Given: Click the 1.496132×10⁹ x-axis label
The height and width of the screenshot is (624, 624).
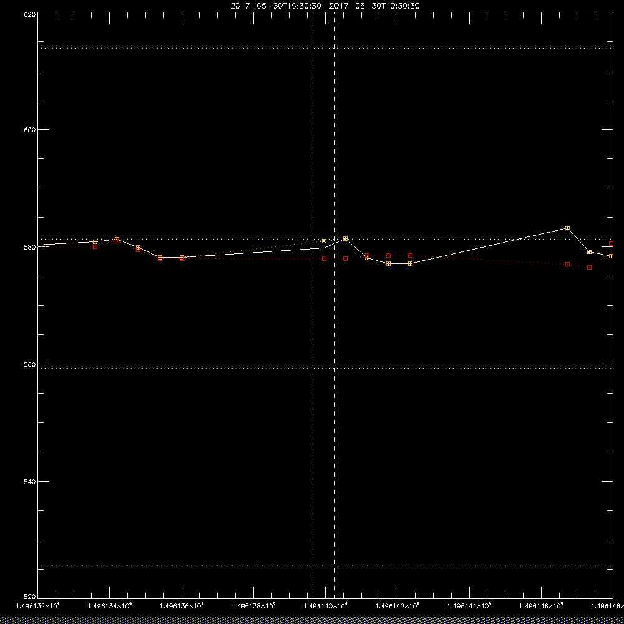Looking at the screenshot, I should [37, 606].
